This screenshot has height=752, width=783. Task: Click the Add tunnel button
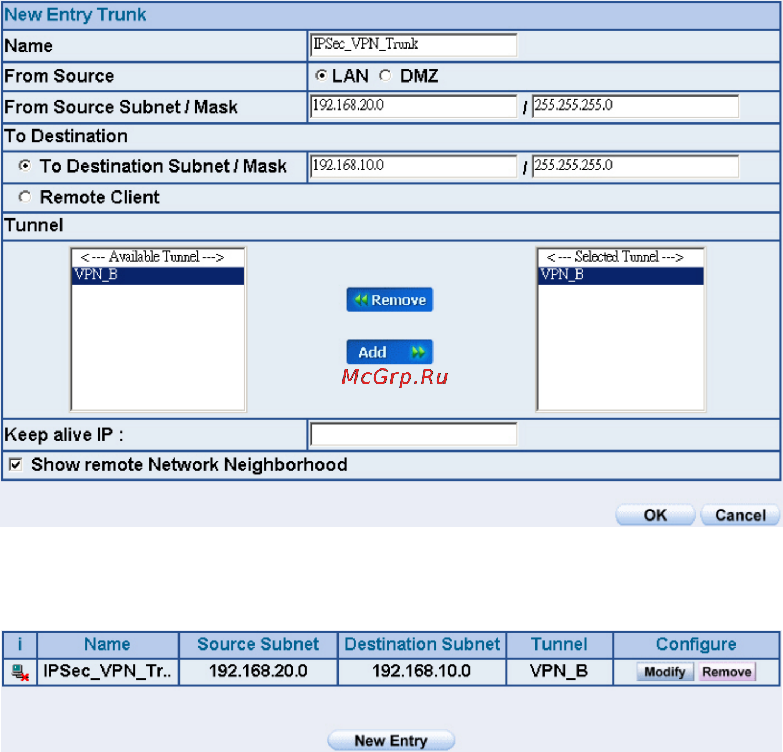[390, 352]
